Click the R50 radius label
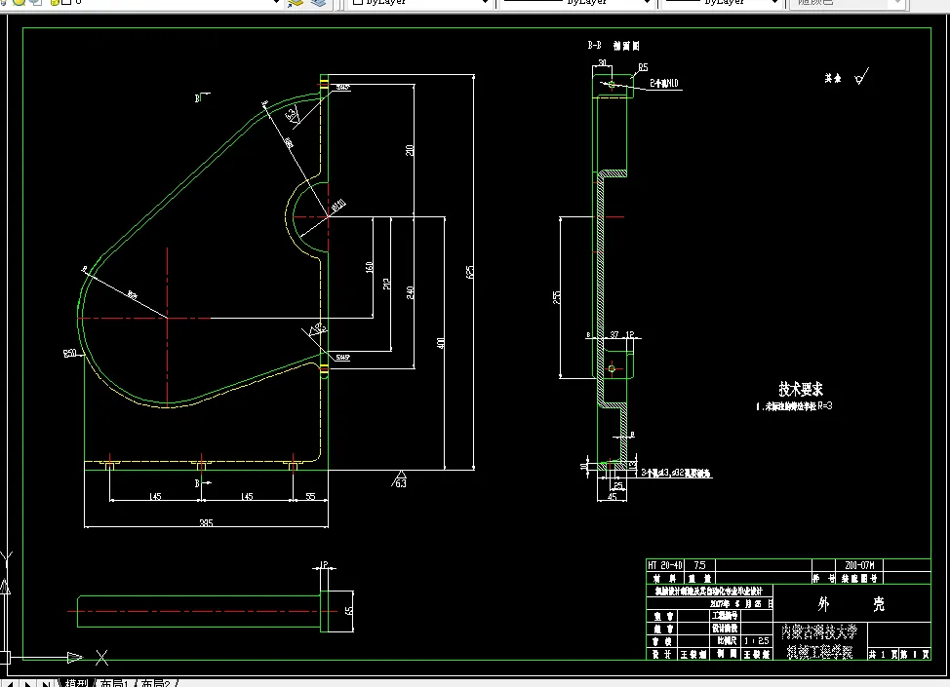This screenshot has height=687, width=950. coord(69,353)
